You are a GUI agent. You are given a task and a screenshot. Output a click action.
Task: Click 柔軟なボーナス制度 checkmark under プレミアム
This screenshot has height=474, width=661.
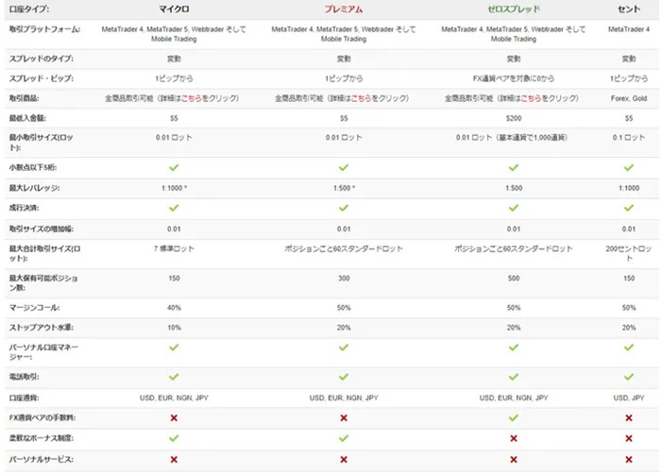[x=344, y=438]
